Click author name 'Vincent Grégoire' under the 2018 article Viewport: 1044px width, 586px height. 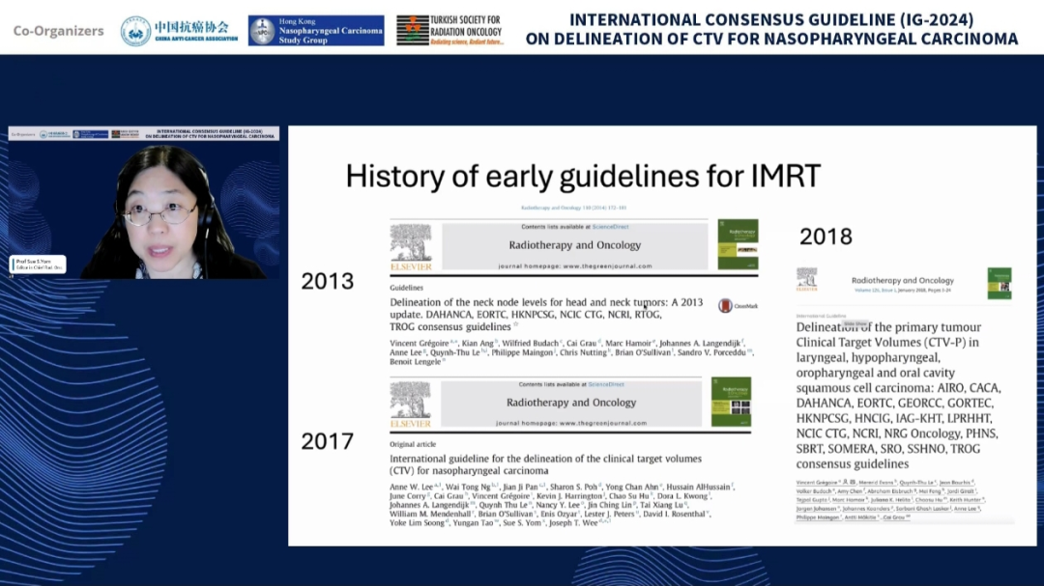tap(817, 483)
